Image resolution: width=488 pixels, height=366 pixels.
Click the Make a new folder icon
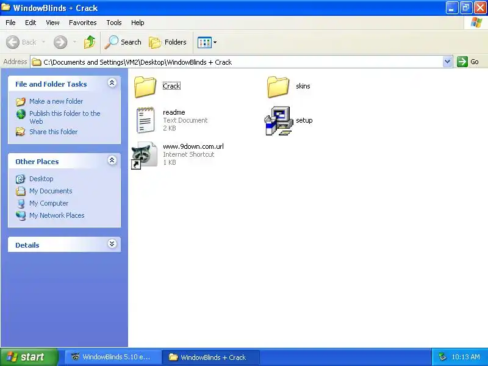21,101
